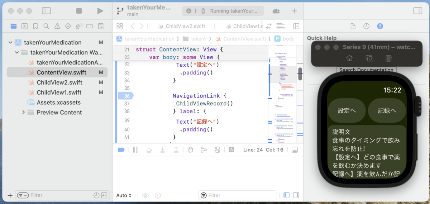Select takenYourMedicationA... swift file

click(x=65, y=62)
